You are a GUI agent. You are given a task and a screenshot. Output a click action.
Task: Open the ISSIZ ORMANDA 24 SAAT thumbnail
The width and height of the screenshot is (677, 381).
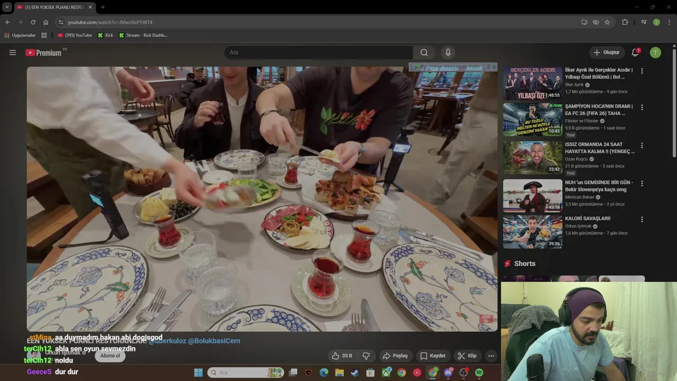(x=533, y=157)
